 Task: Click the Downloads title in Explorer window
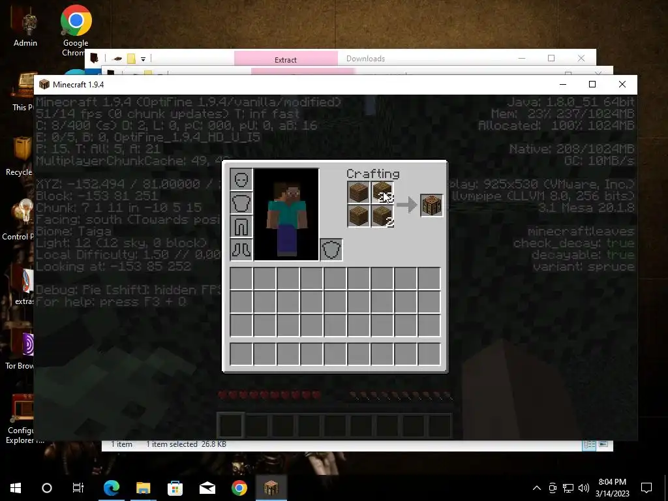365,59
